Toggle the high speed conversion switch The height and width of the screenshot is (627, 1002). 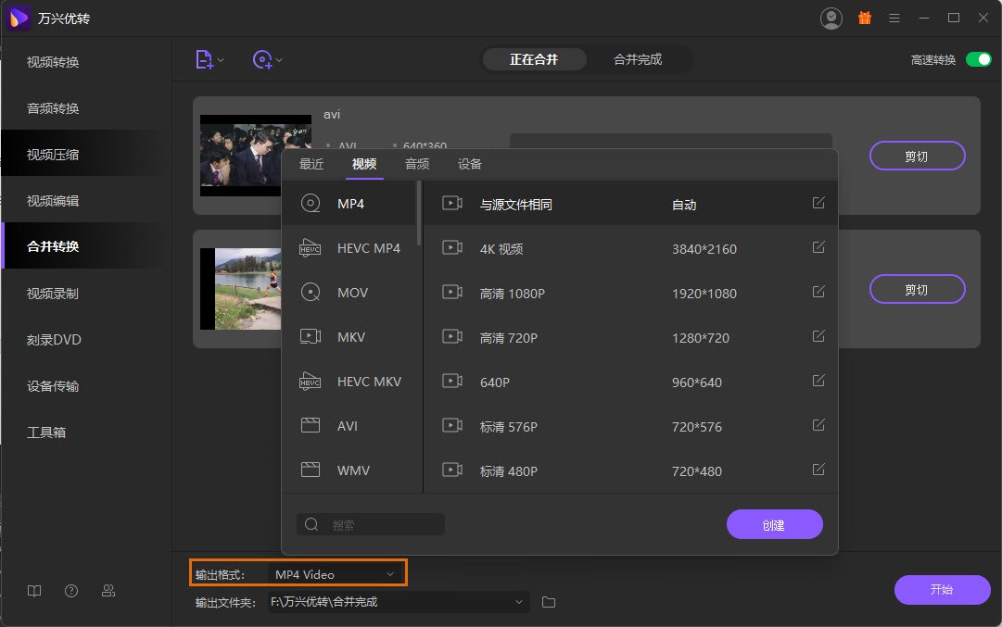click(978, 59)
